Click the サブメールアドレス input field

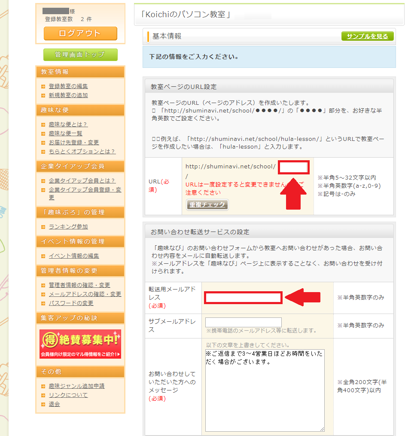[x=243, y=322]
